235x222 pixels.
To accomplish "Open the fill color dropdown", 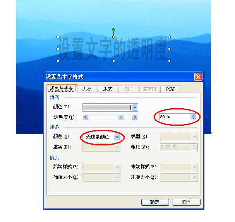I will coord(135,108).
